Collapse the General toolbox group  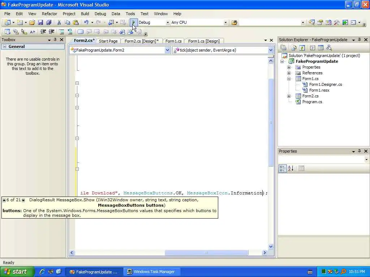click(x=4, y=47)
